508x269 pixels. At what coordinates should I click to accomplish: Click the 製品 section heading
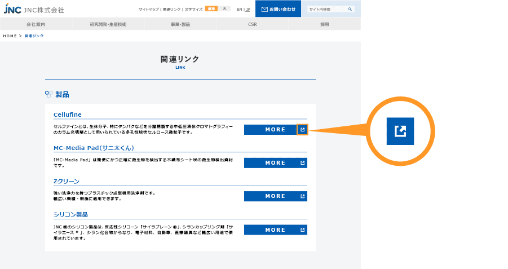tap(62, 94)
